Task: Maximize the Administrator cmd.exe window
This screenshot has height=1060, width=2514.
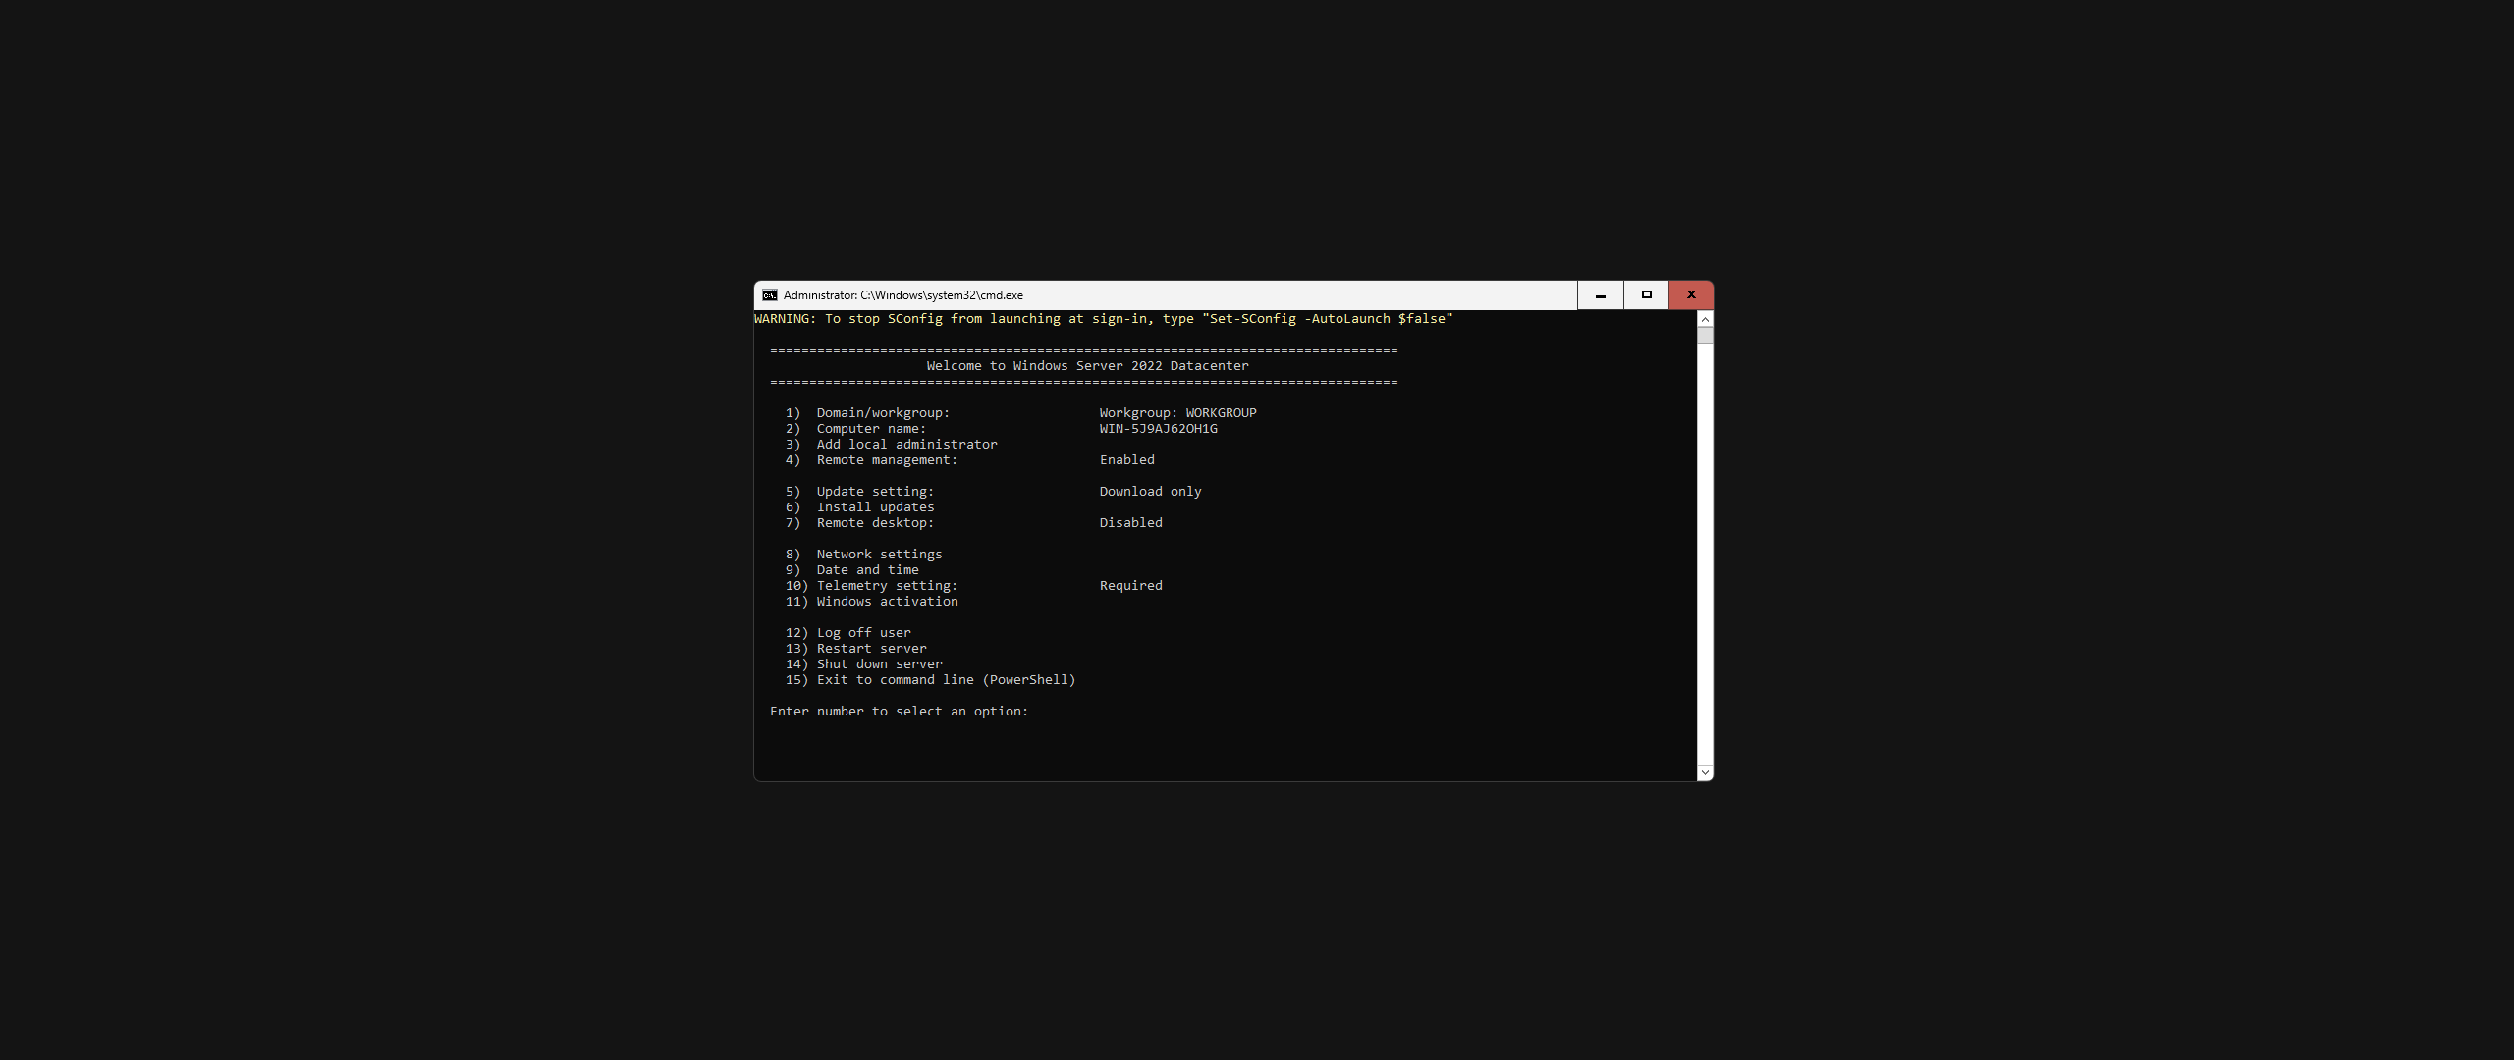Action: [1647, 295]
